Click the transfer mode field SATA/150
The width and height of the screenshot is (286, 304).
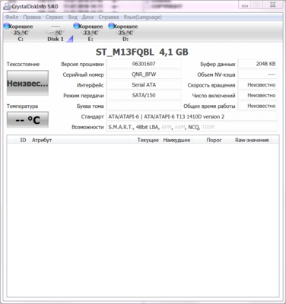click(x=144, y=96)
